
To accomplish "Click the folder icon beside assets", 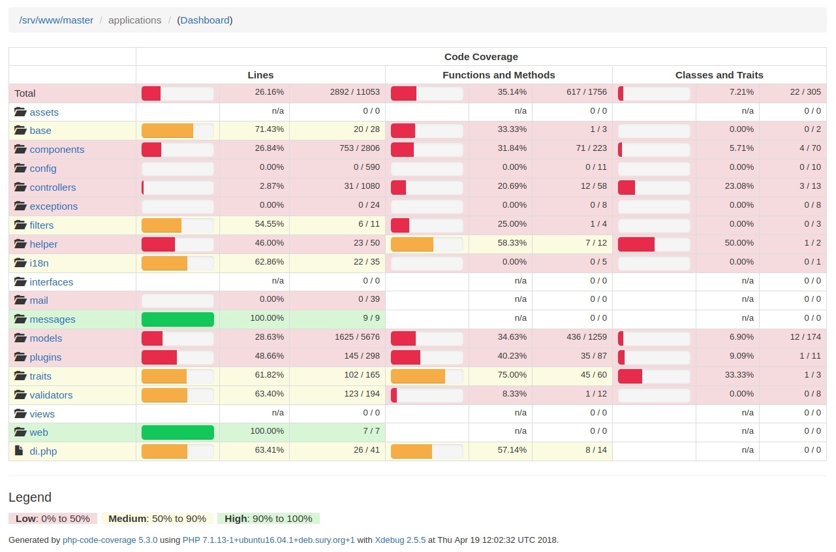I will pos(20,112).
